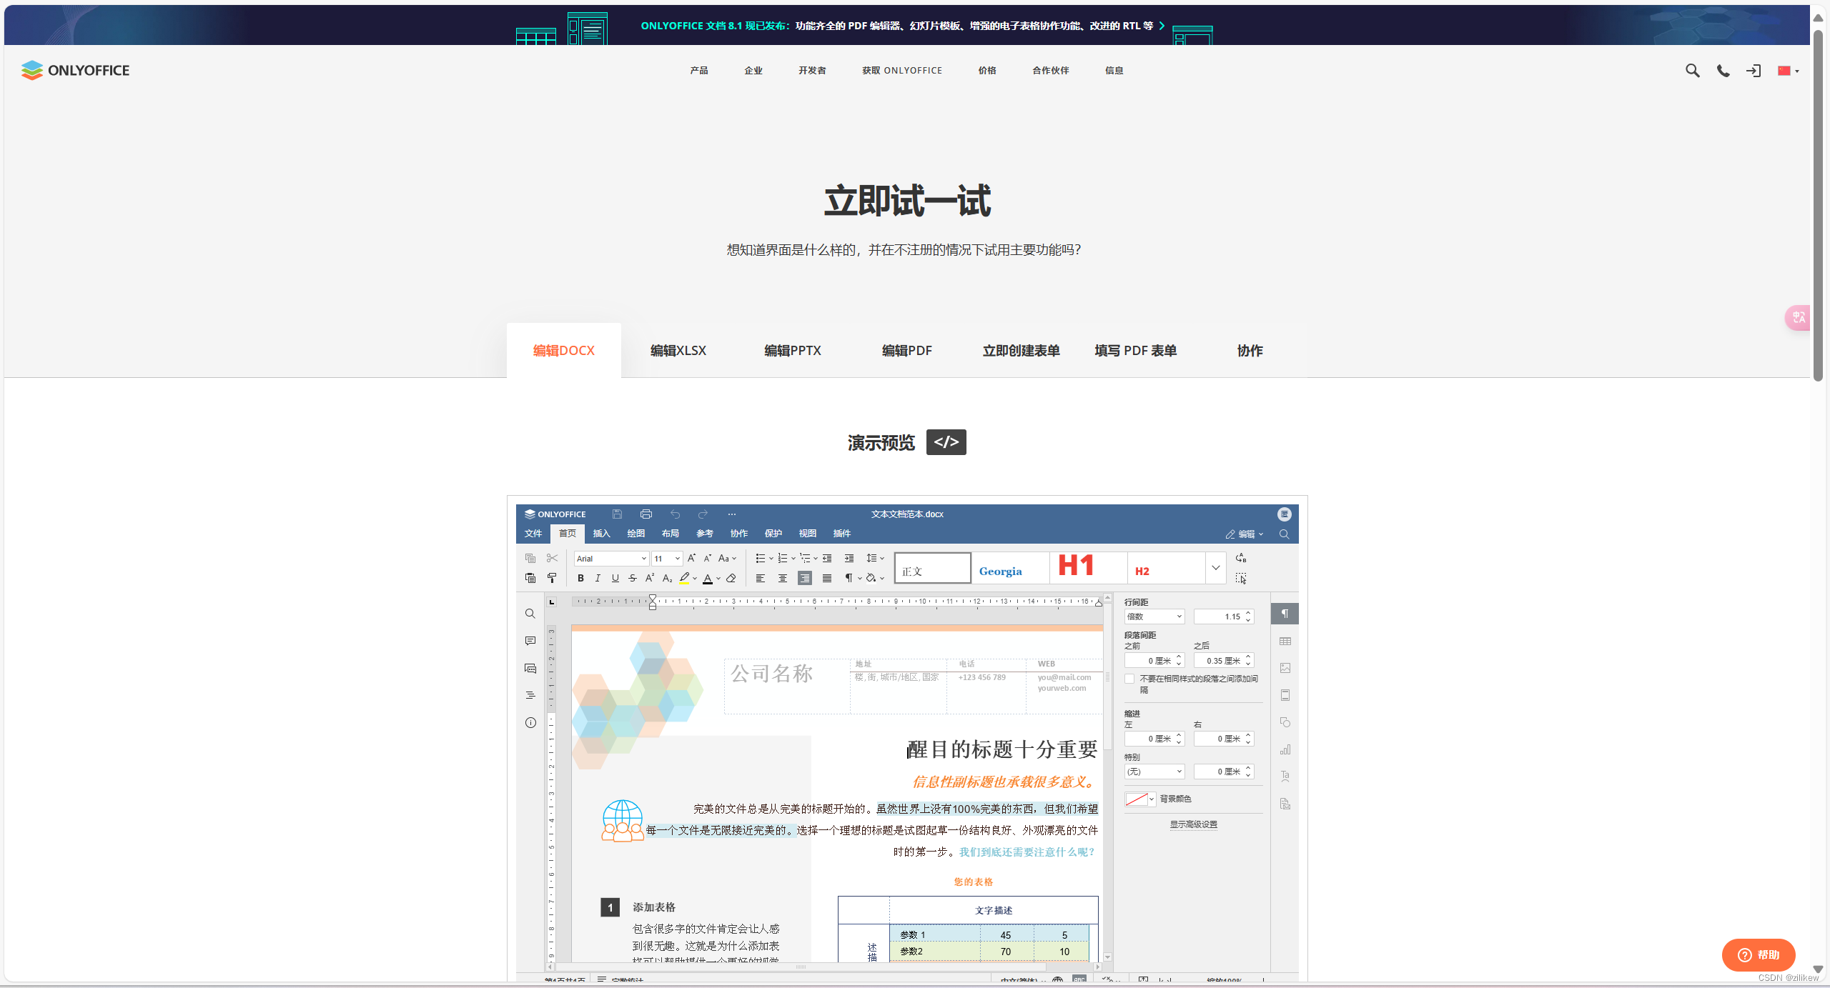Open Table settings in right sidebar
The width and height of the screenshot is (1830, 988).
1285,641
